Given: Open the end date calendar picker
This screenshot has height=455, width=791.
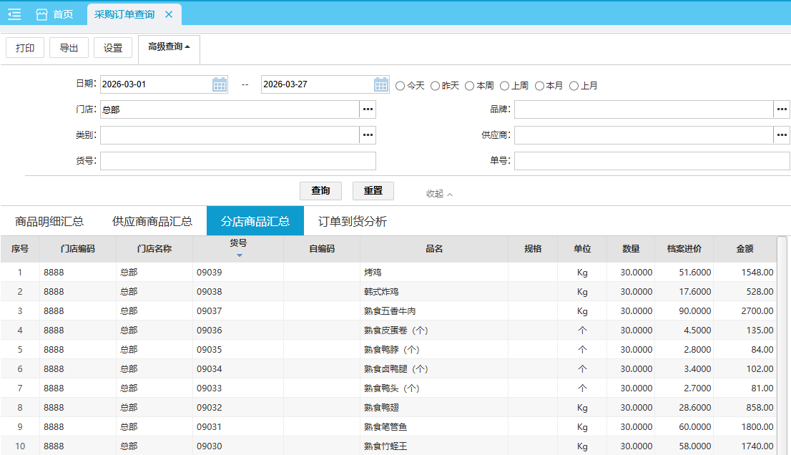Looking at the screenshot, I should click(x=381, y=84).
